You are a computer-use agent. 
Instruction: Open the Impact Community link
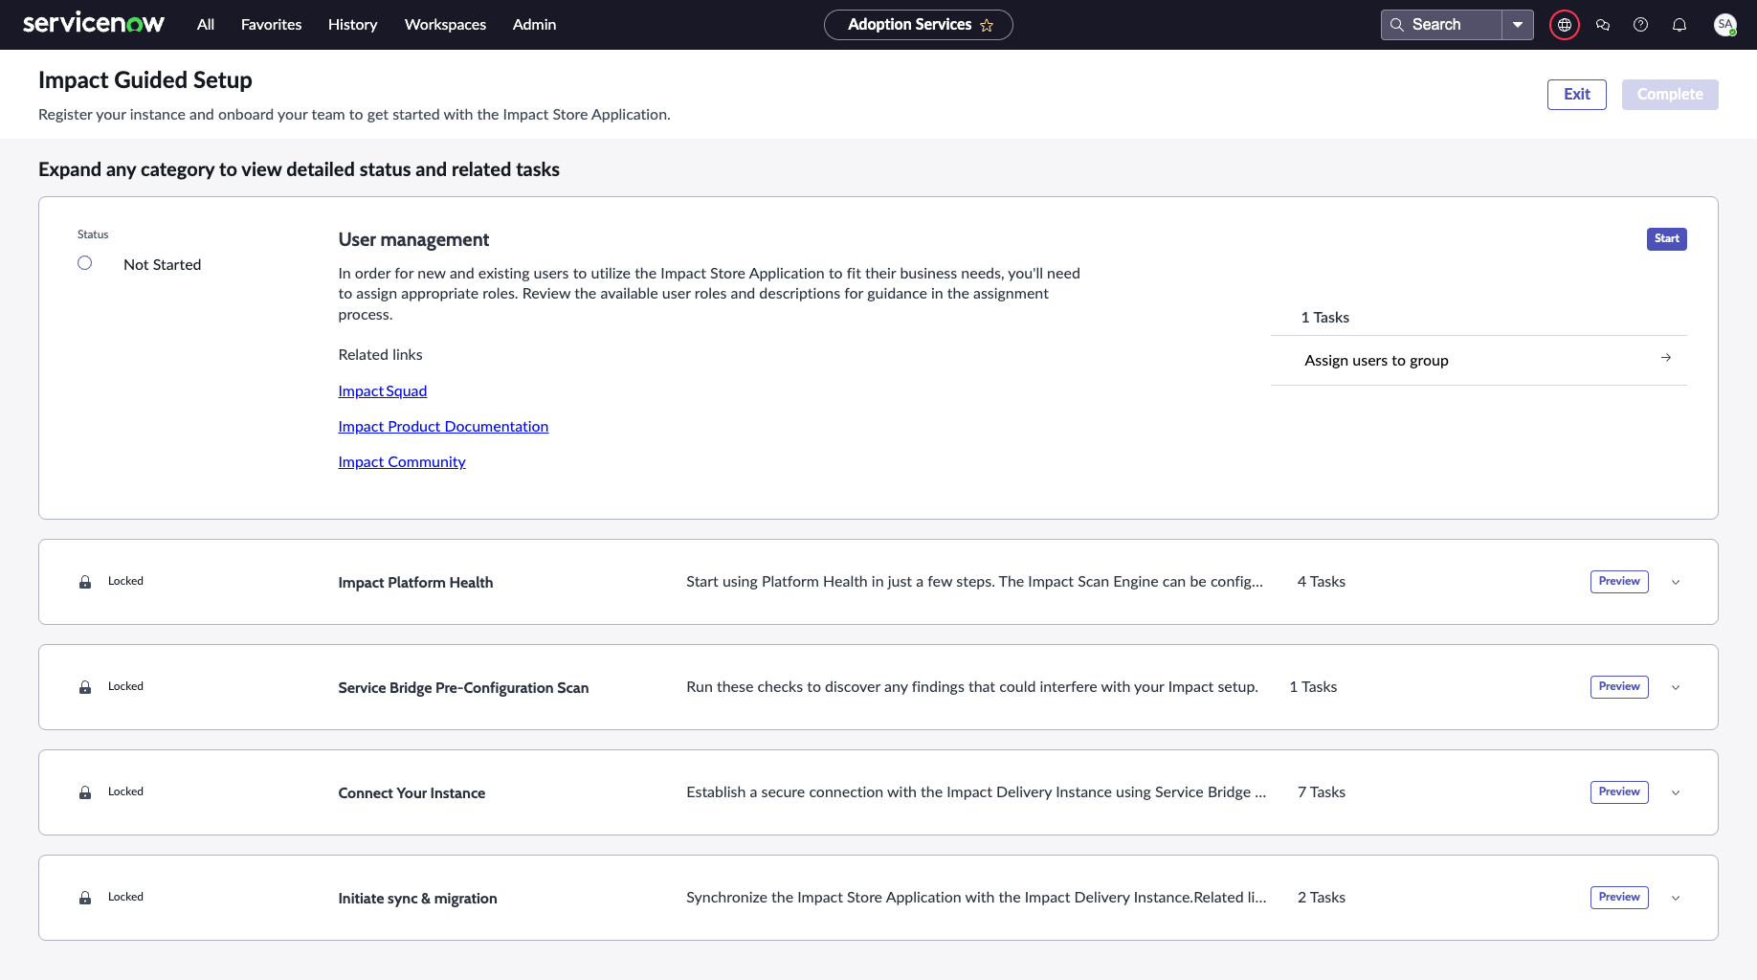[402, 462]
